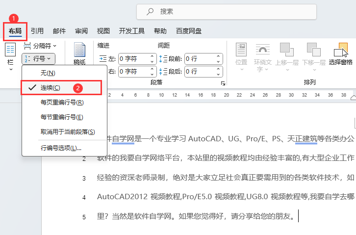
Task: Toggle the 行号 line numbers dropdown
Action: [39, 59]
